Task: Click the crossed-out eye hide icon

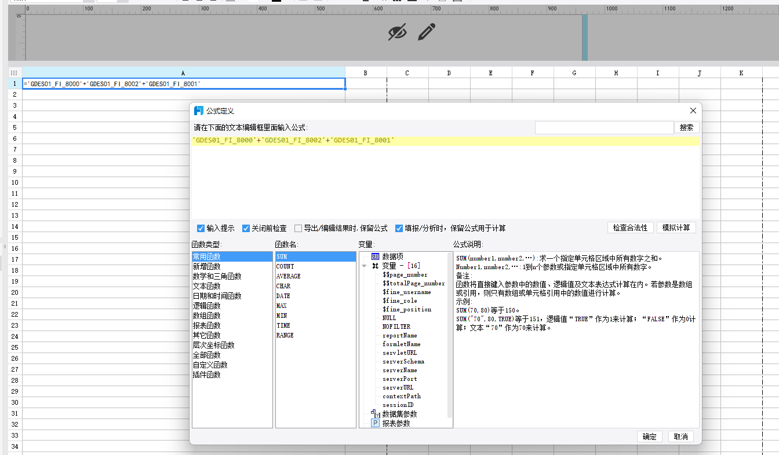Action: click(397, 32)
